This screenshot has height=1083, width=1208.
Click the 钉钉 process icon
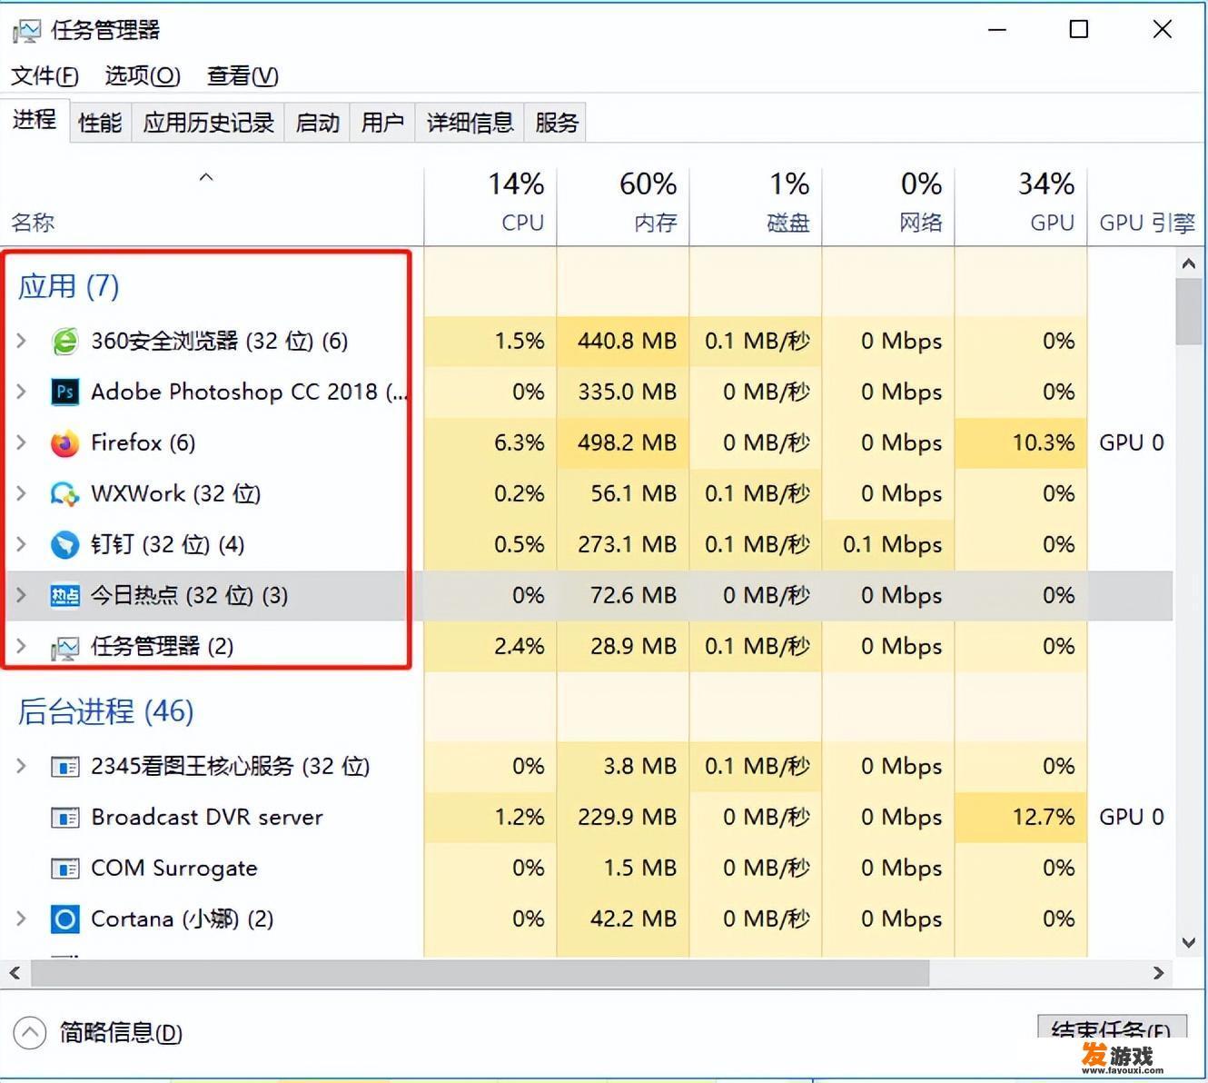click(x=64, y=545)
